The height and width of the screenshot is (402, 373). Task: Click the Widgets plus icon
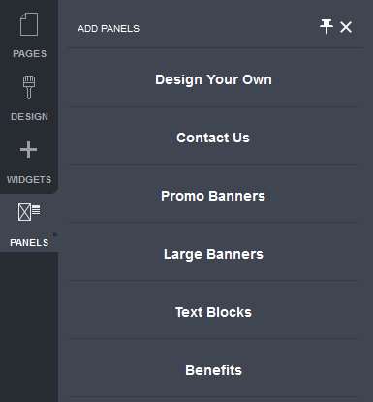pos(29,150)
